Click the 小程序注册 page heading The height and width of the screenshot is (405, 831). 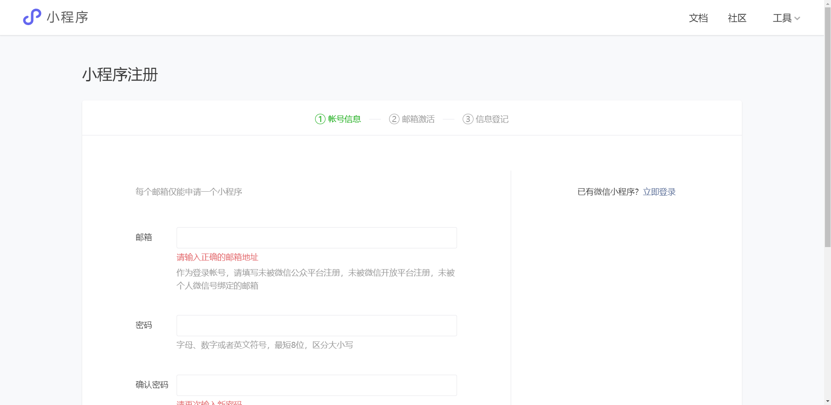coord(120,74)
